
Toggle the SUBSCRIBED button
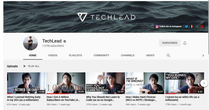[170, 43]
